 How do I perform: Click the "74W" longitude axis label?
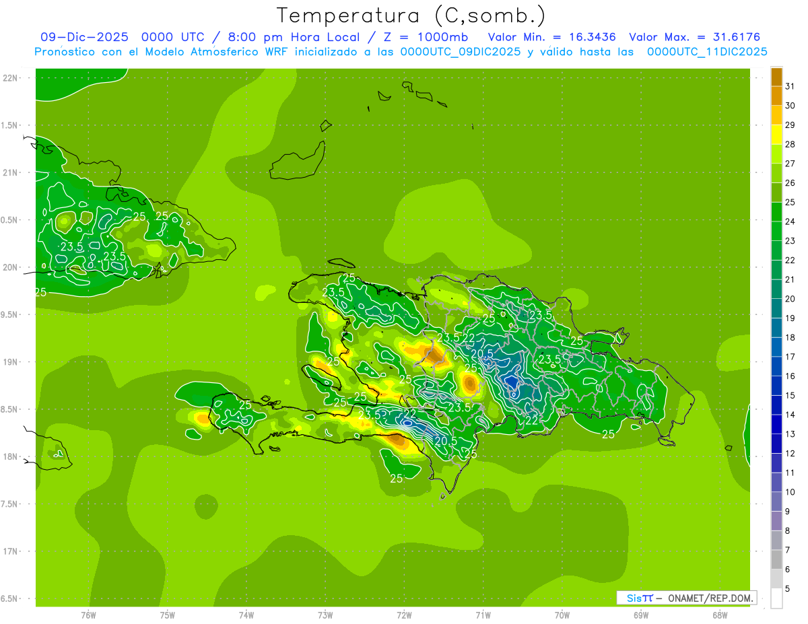pyautogui.click(x=246, y=615)
